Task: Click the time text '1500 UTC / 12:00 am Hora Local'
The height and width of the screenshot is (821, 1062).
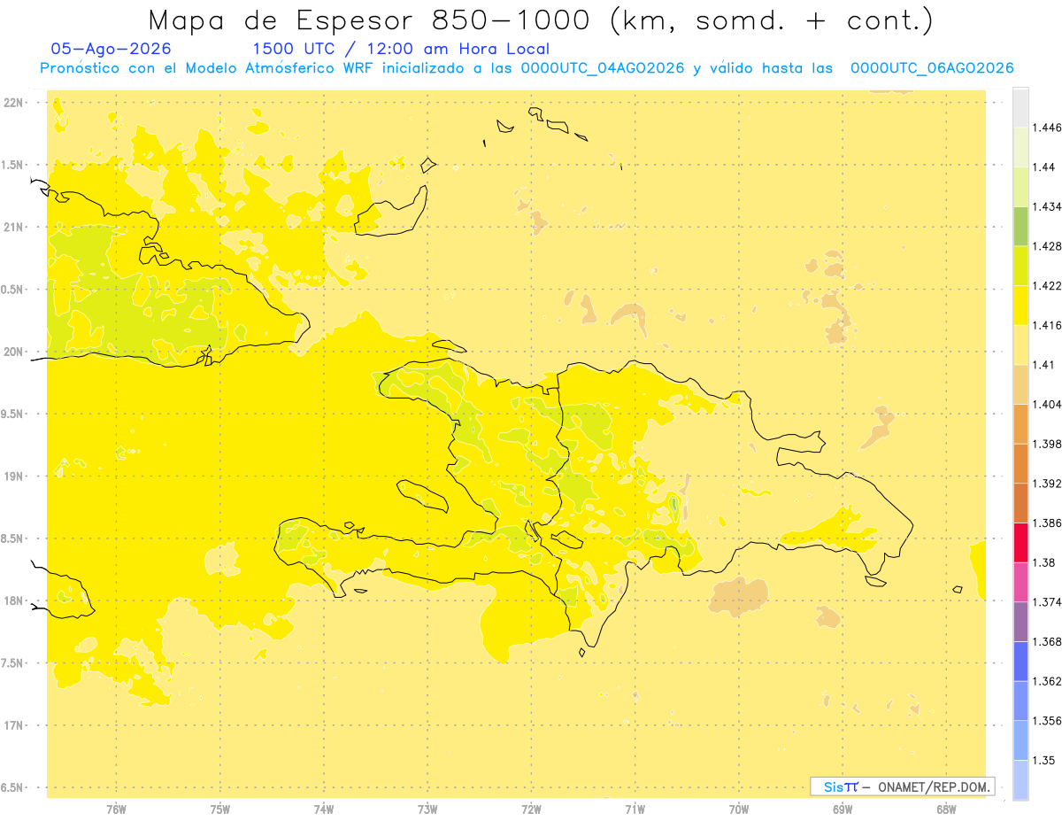Action: click(401, 49)
